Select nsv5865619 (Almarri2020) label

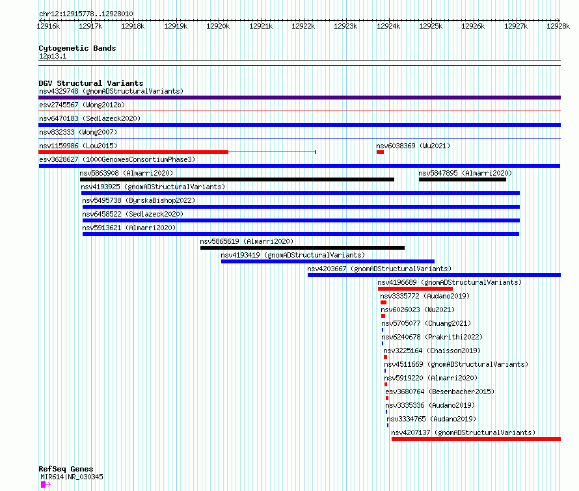[247, 241]
